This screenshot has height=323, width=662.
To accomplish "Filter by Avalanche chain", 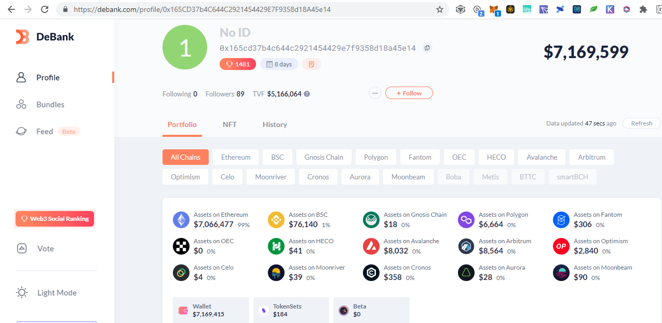I will (x=542, y=157).
